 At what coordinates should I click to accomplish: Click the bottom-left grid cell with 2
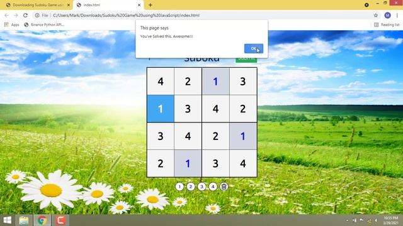click(x=161, y=163)
